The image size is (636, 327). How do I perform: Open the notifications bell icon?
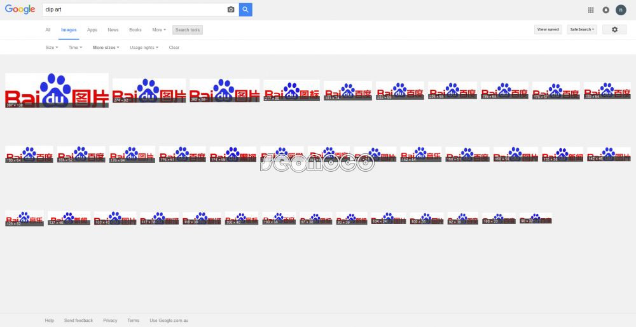pos(605,10)
